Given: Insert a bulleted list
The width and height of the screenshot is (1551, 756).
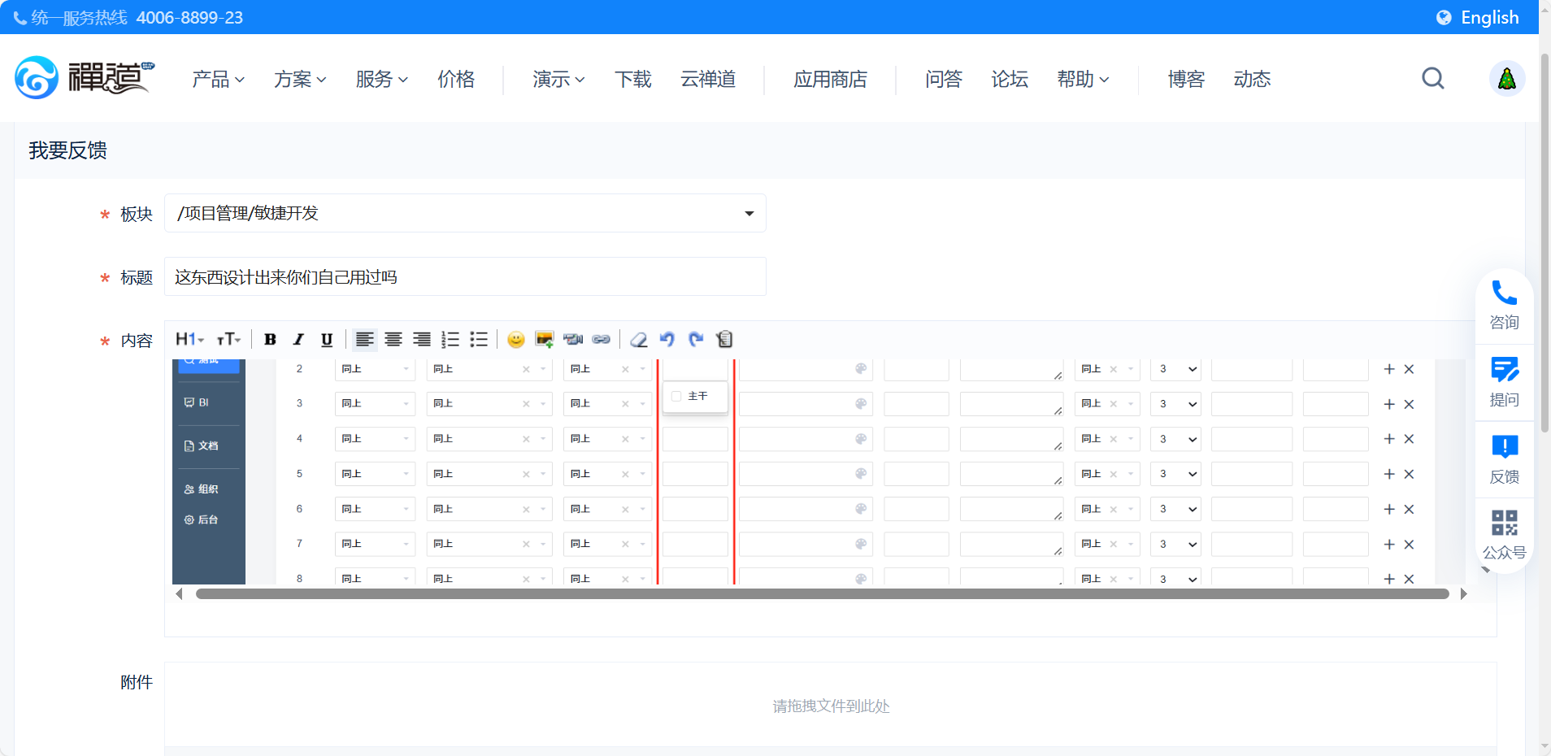Looking at the screenshot, I should [479, 340].
